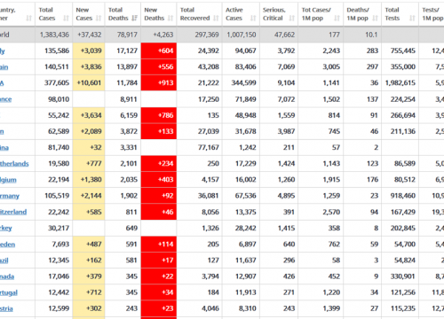
Task: Select active cases value 28,242
Action: pyautogui.click(x=246, y=228)
